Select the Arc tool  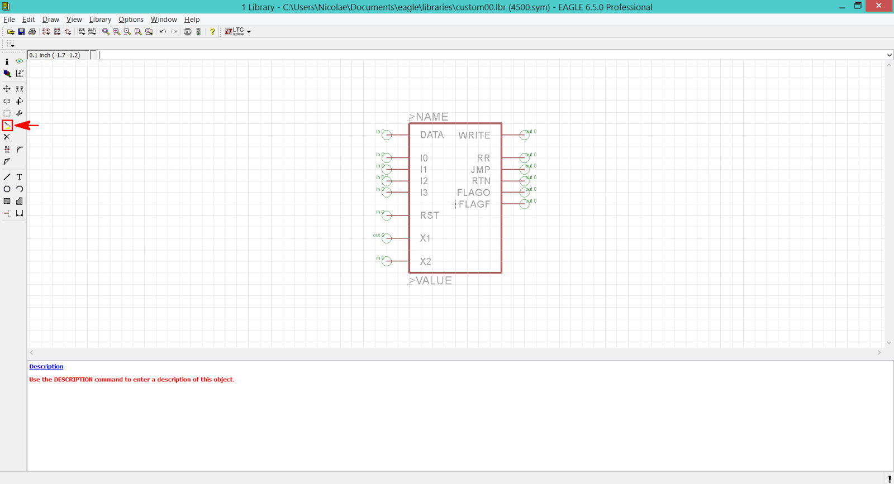pos(20,189)
